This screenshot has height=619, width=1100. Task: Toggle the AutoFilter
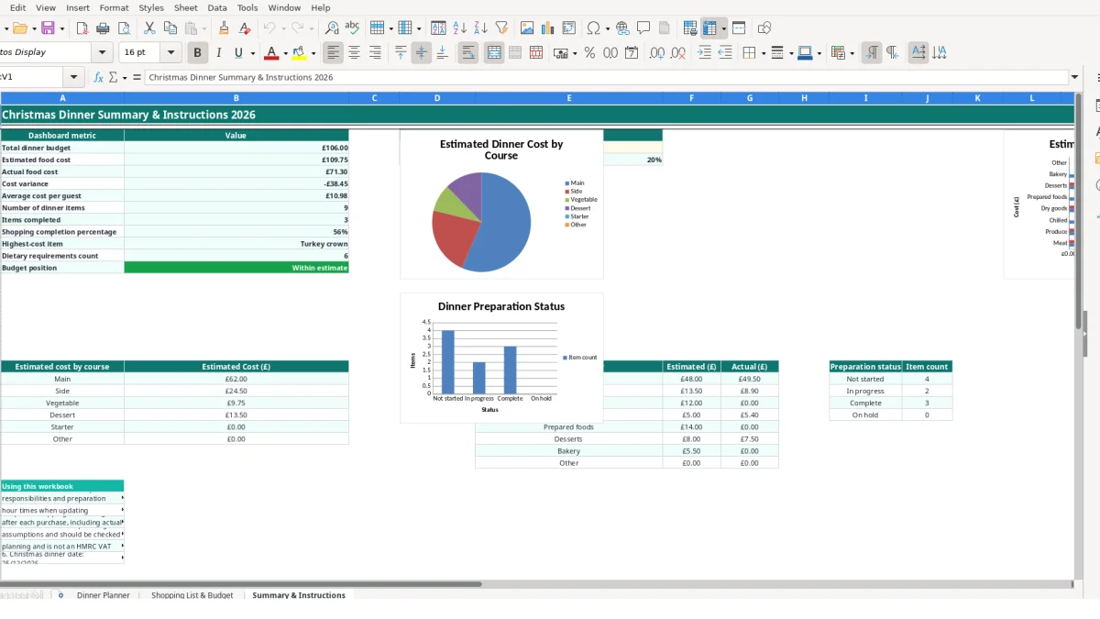tap(501, 28)
